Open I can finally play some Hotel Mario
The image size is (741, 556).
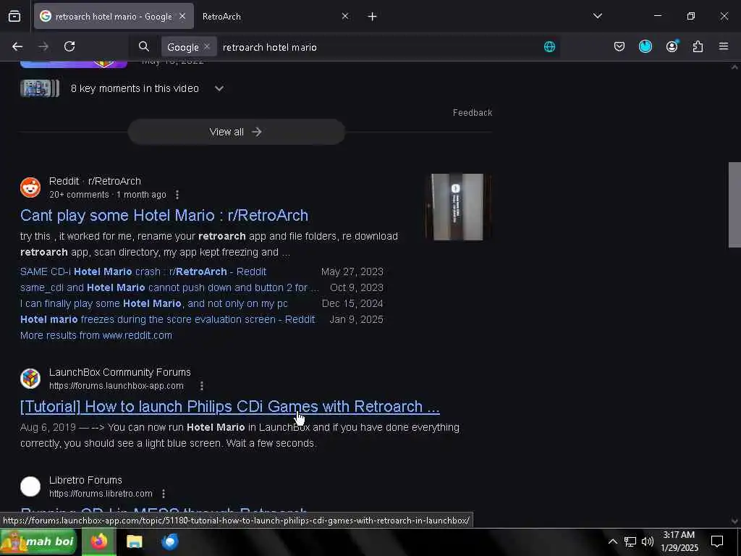point(153,303)
